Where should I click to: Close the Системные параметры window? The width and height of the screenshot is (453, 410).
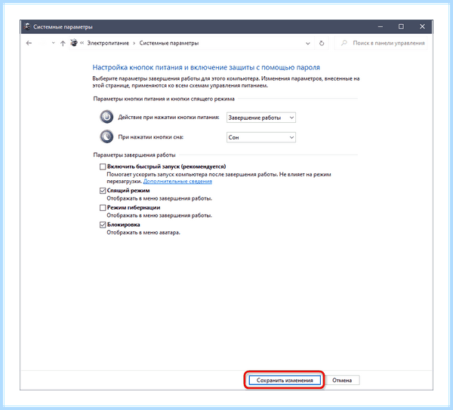point(422,26)
